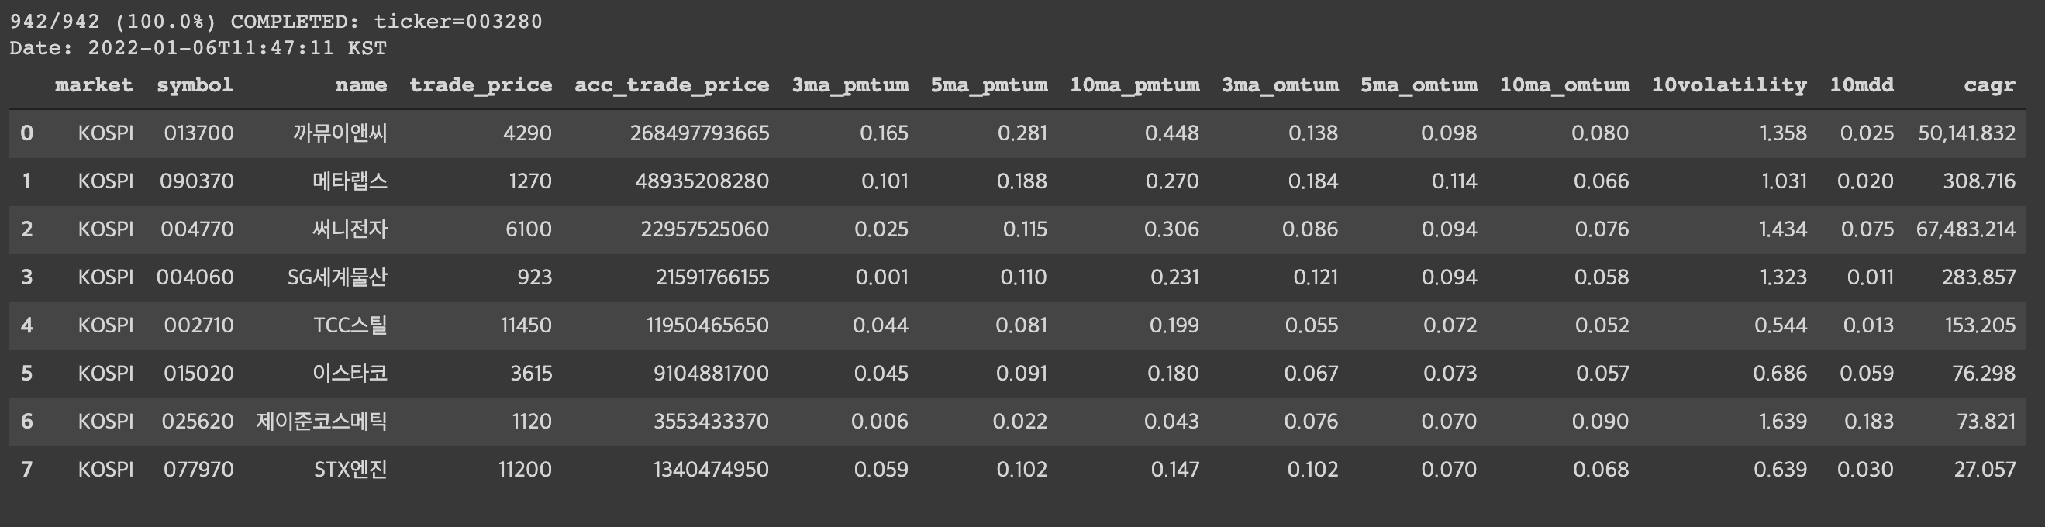Screen dimensions: 2045x527
Task: Click the name 이스타코
Action: [350, 373]
